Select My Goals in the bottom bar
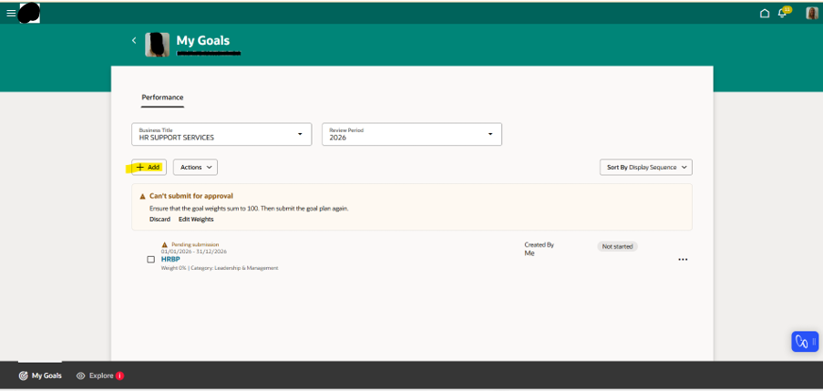The height and width of the screenshot is (391, 823). [40, 376]
